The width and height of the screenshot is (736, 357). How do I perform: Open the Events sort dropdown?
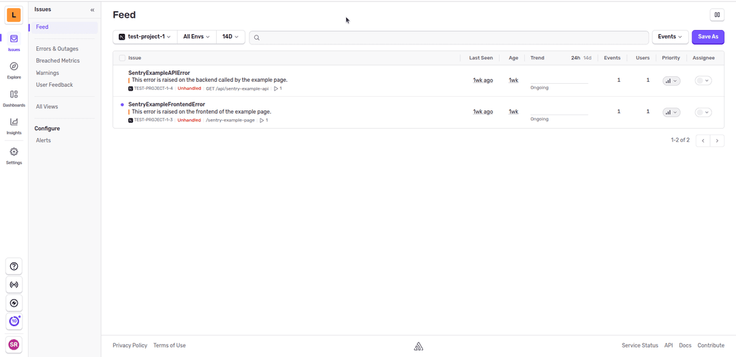(670, 37)
